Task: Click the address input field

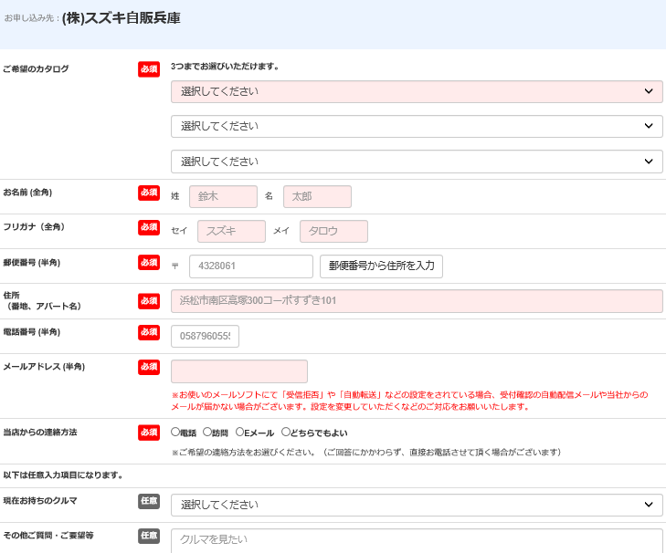Action: pyautogui.click(x=417, y=301)
